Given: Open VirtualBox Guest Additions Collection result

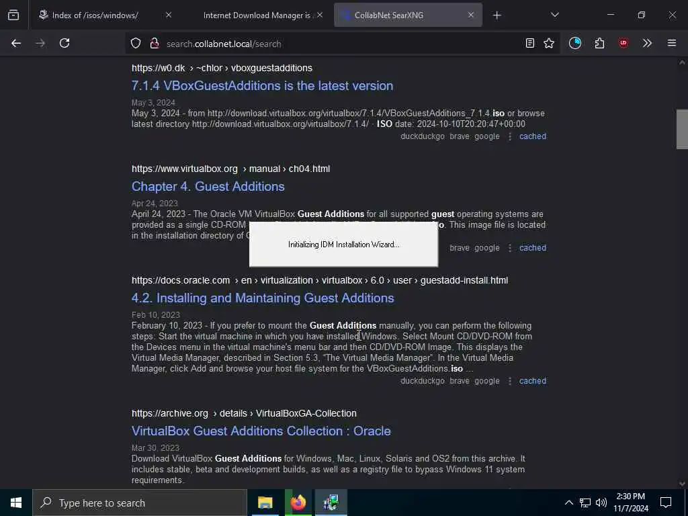Looking at the screenshot, I should pyautogui.click(x=261, y=431).
